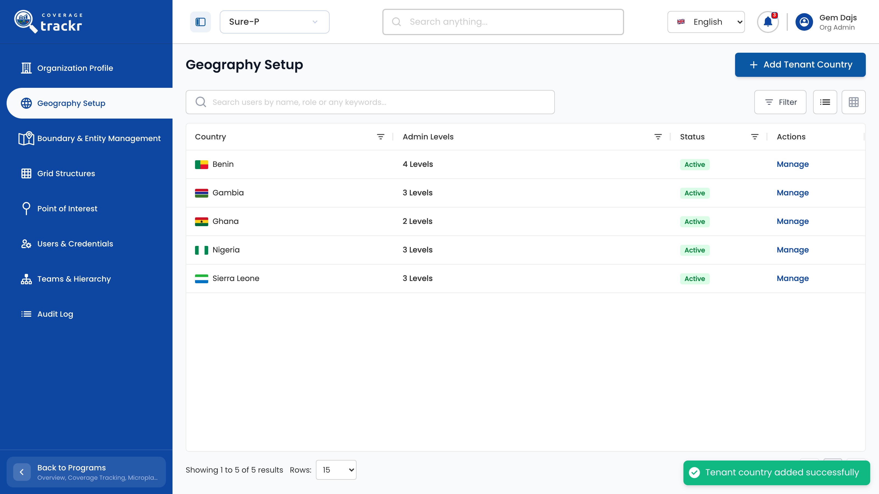Click Sierra Leone Active status badge
The image size is (879, 494).
(694, 279)
